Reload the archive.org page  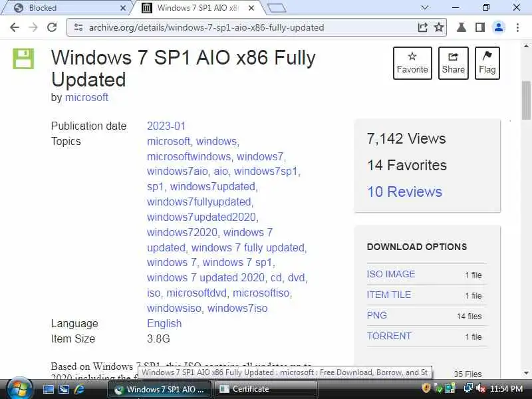[52, 27]
